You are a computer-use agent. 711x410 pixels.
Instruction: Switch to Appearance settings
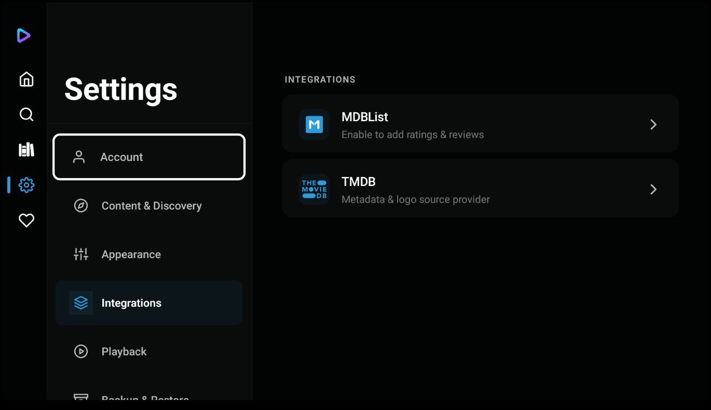131,254
